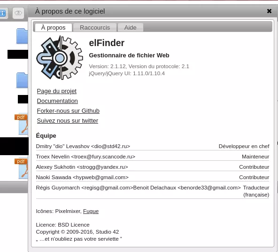Open the Page du projet link
The width and height of the screenshot is (278, 252).
click(x=57, y=91)
